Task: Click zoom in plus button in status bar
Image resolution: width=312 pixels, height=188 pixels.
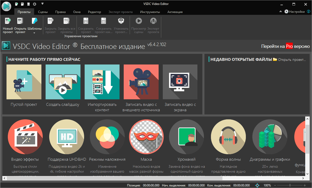Action: pos(305,185)
